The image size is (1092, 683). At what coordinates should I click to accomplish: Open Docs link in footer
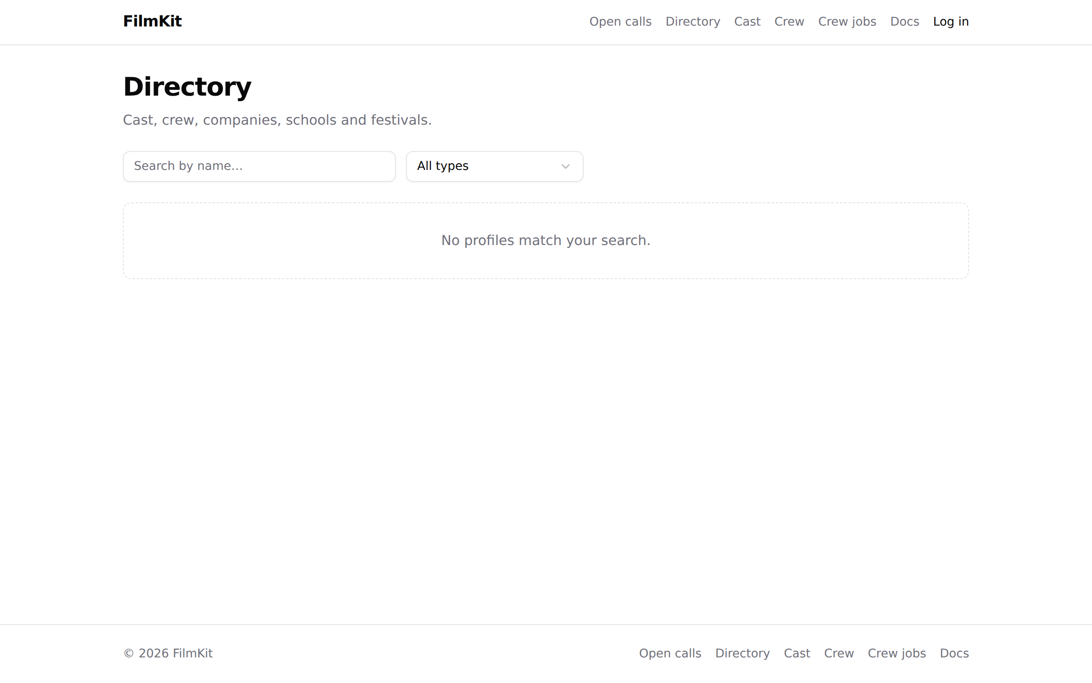(x=954, y=653)
